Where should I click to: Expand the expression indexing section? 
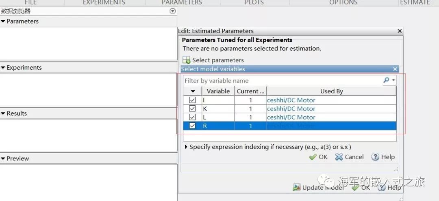point(186,147)
